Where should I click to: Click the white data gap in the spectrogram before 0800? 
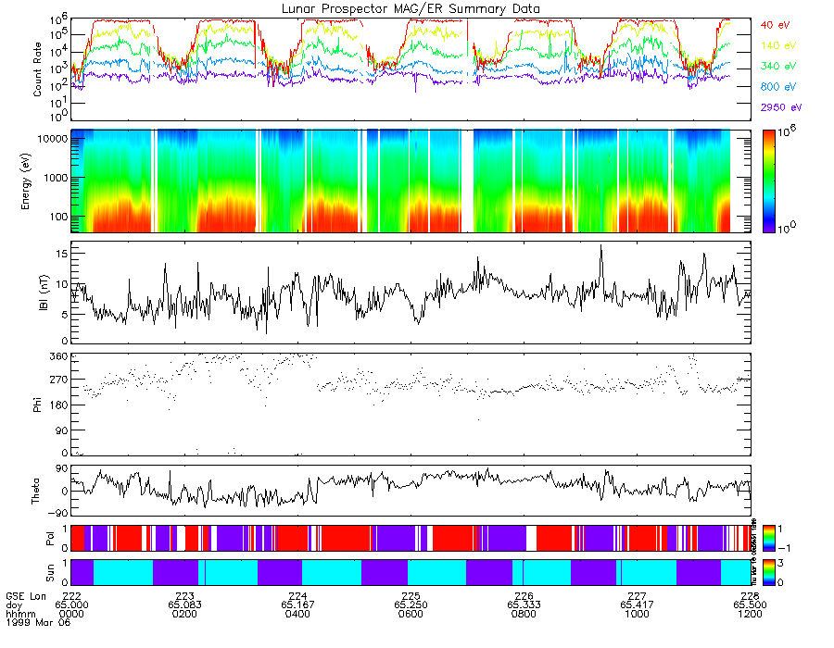[x=467, y=181]
